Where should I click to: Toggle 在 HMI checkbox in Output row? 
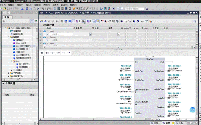pos(146,37)
